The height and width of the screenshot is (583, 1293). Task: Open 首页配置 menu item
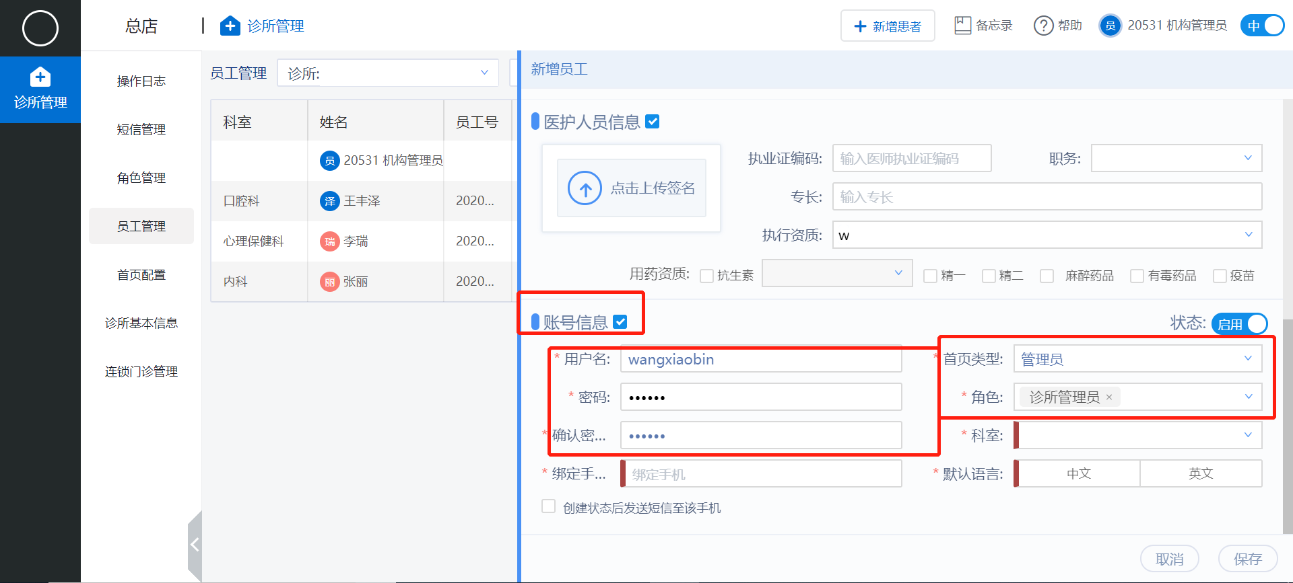(x=141, y=275)
